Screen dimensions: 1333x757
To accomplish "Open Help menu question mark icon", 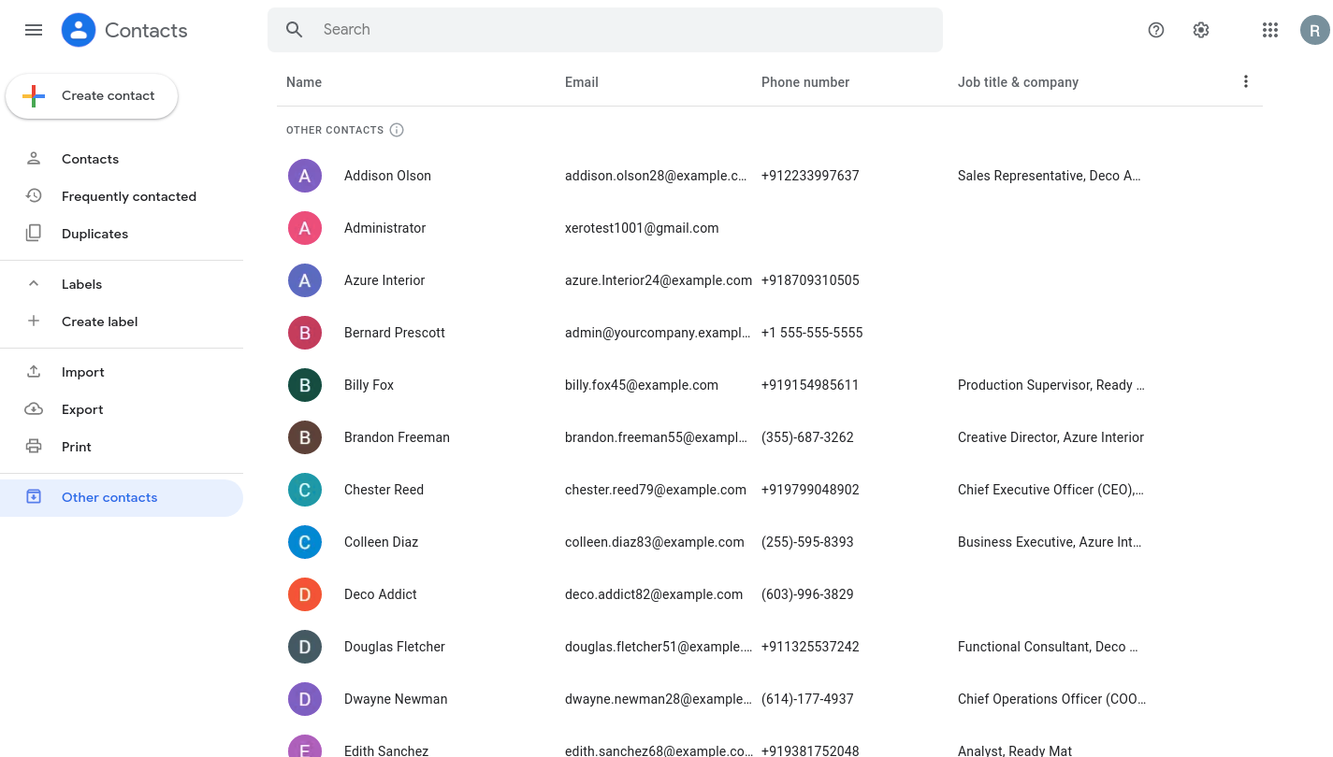I will [x=1156, y=30].
